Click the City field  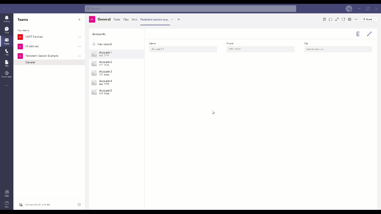(338, 49)
